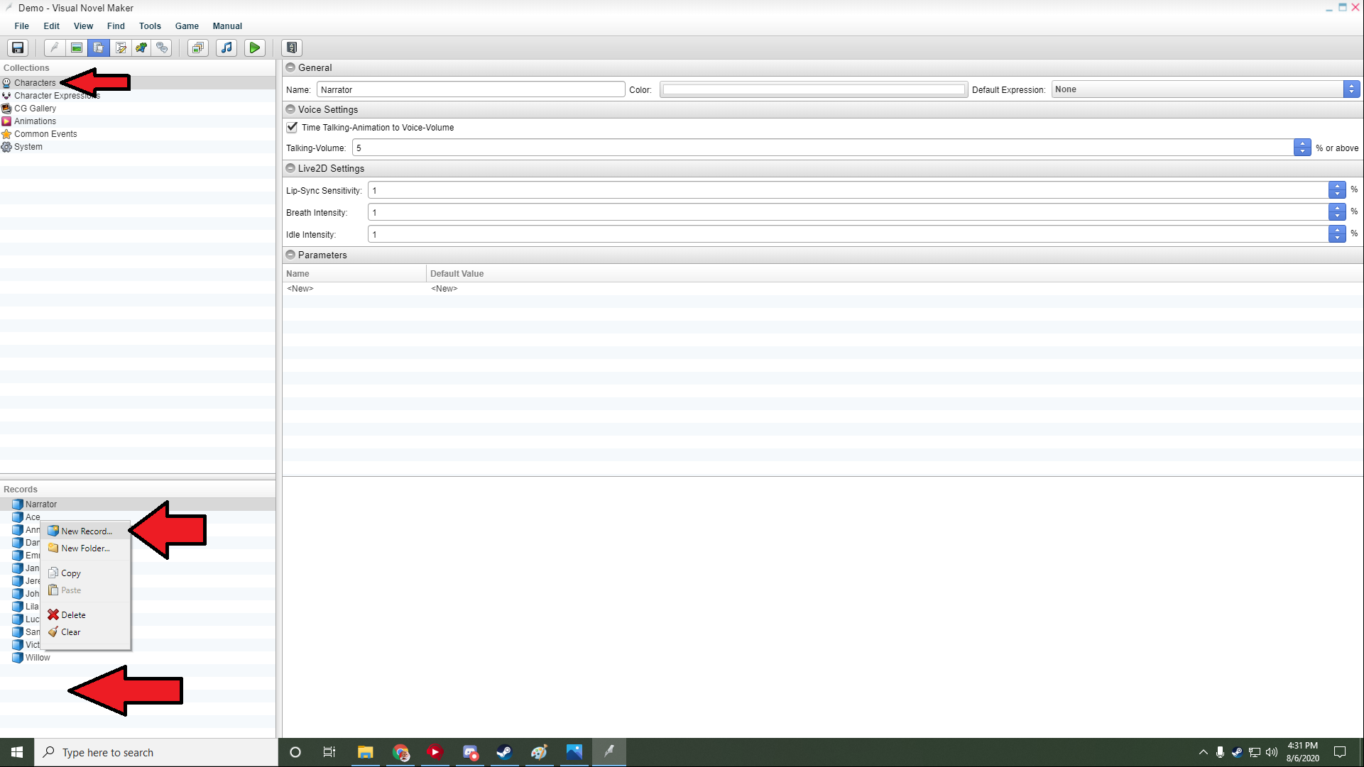Select the landscape image toolbar icon

[x=77, y=48]
